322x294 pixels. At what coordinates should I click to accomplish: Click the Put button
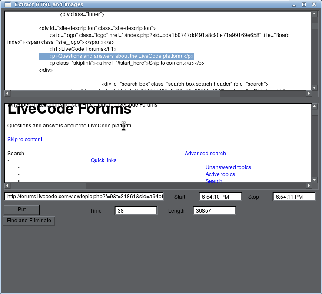(x=22, y=210)
